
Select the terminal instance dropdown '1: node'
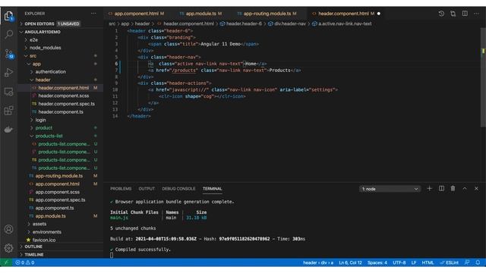click(x=390, y=189)
